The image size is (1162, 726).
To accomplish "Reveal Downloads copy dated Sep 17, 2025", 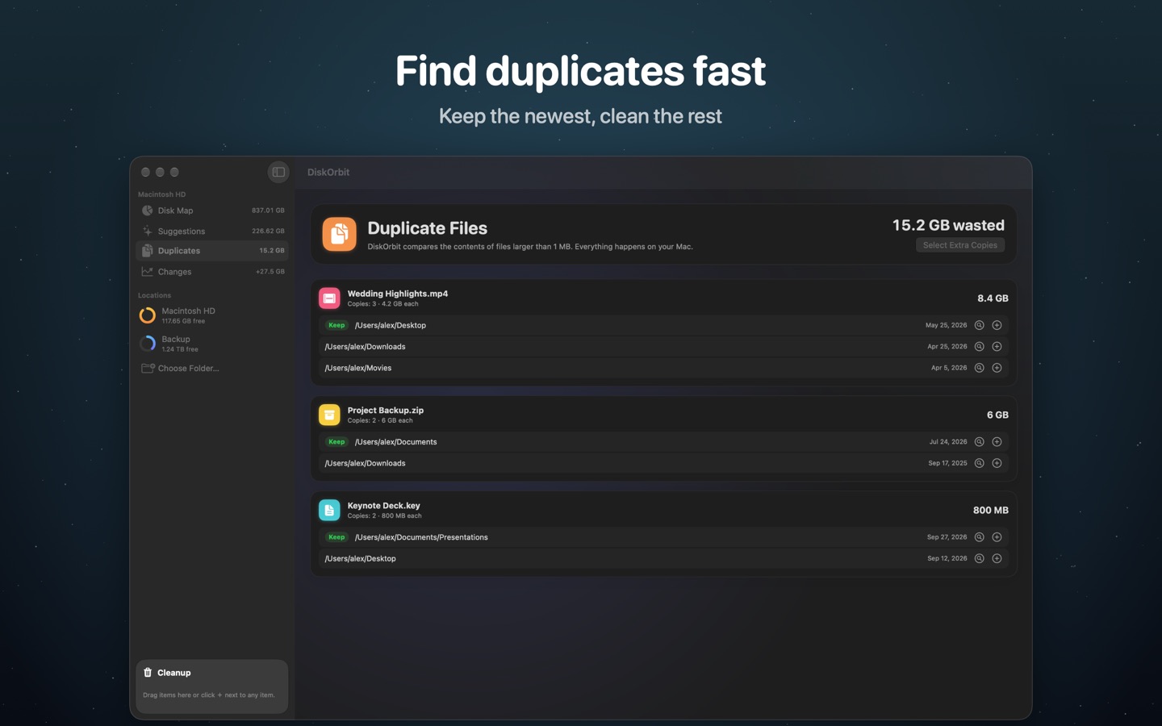I will click(x=979, y=463).
